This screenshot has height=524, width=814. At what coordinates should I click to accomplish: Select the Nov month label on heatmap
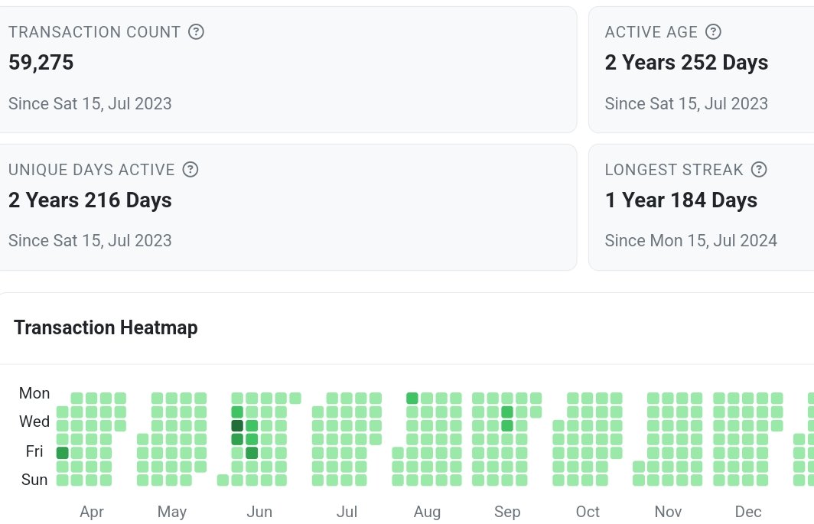pos(668,512)
